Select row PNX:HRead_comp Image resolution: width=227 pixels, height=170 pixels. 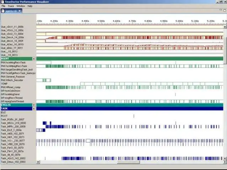[x=11, y=87]
